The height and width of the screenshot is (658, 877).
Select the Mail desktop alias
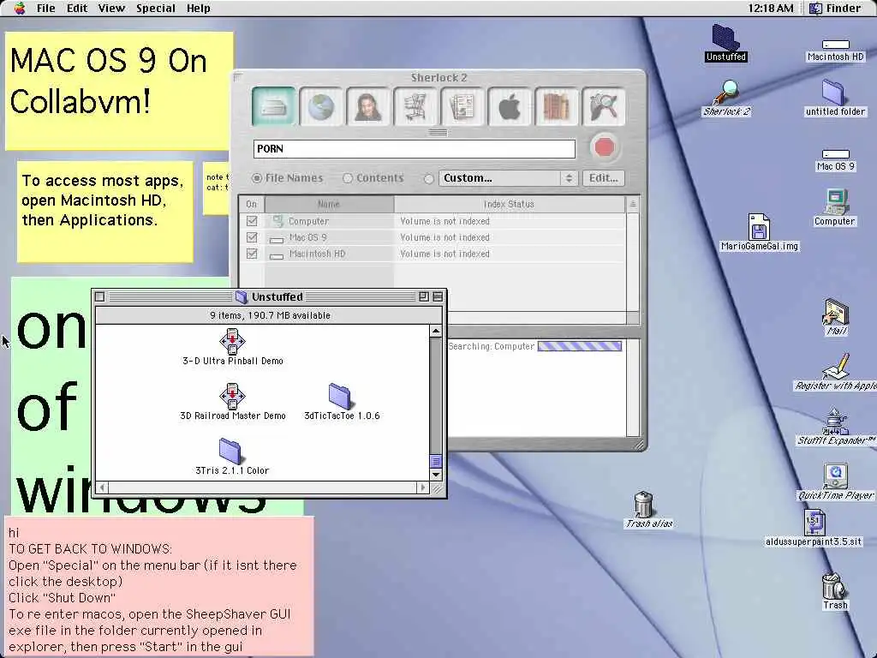click(x=836, y=317)
